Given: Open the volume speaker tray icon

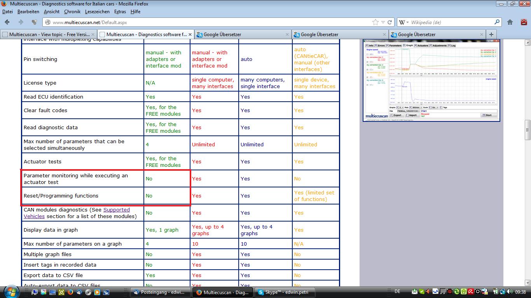Looking at the screenshot, I should pos(510,291).
